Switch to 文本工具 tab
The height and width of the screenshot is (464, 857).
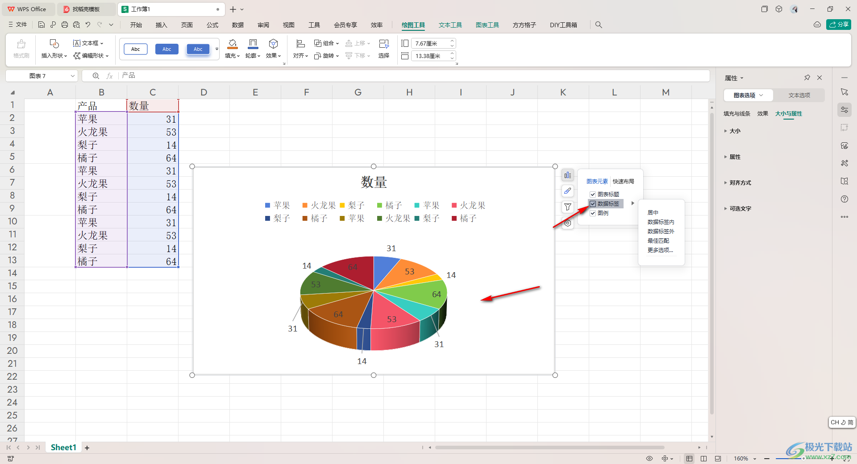tap(450, 25)
